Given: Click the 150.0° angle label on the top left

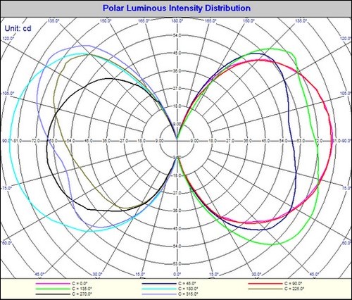Looking at the screenshot, I should click(106, 21).
